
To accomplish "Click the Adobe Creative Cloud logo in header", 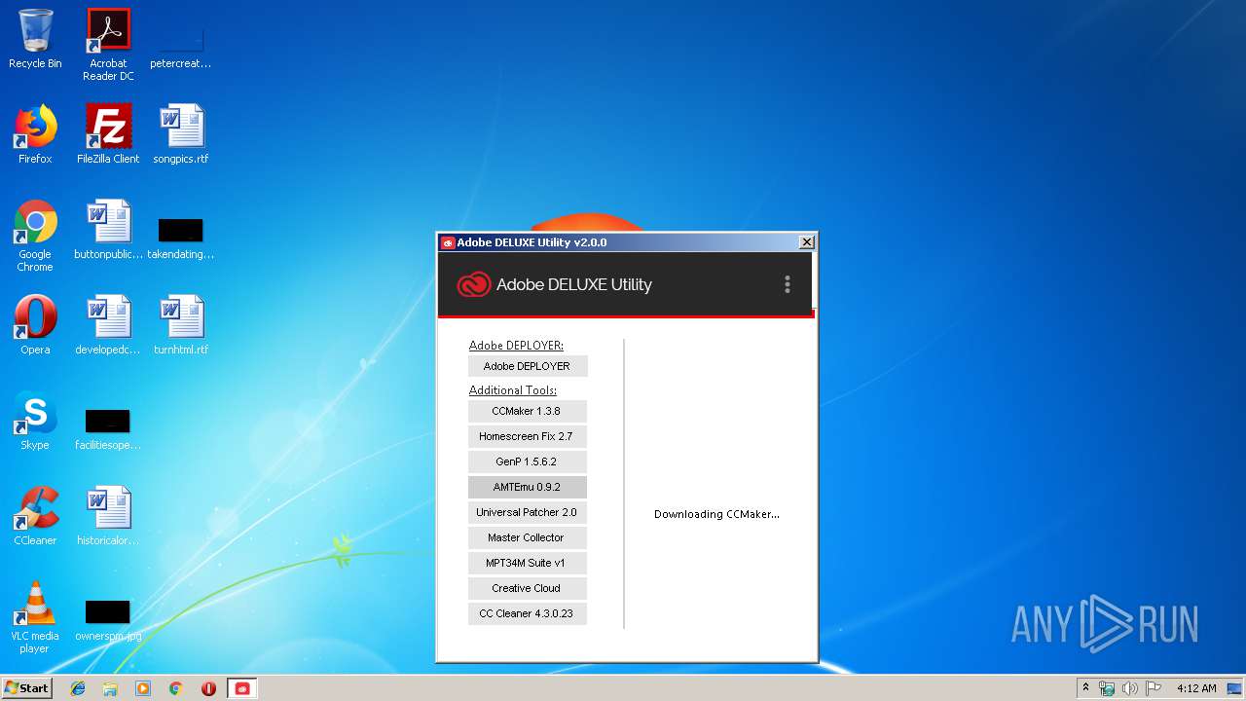I will coord(474,284).
